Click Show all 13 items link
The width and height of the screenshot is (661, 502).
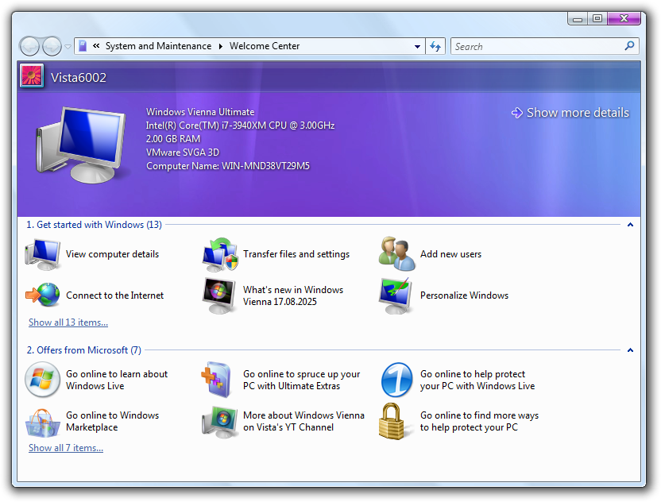pyautogui.click(x=68, y=322)
